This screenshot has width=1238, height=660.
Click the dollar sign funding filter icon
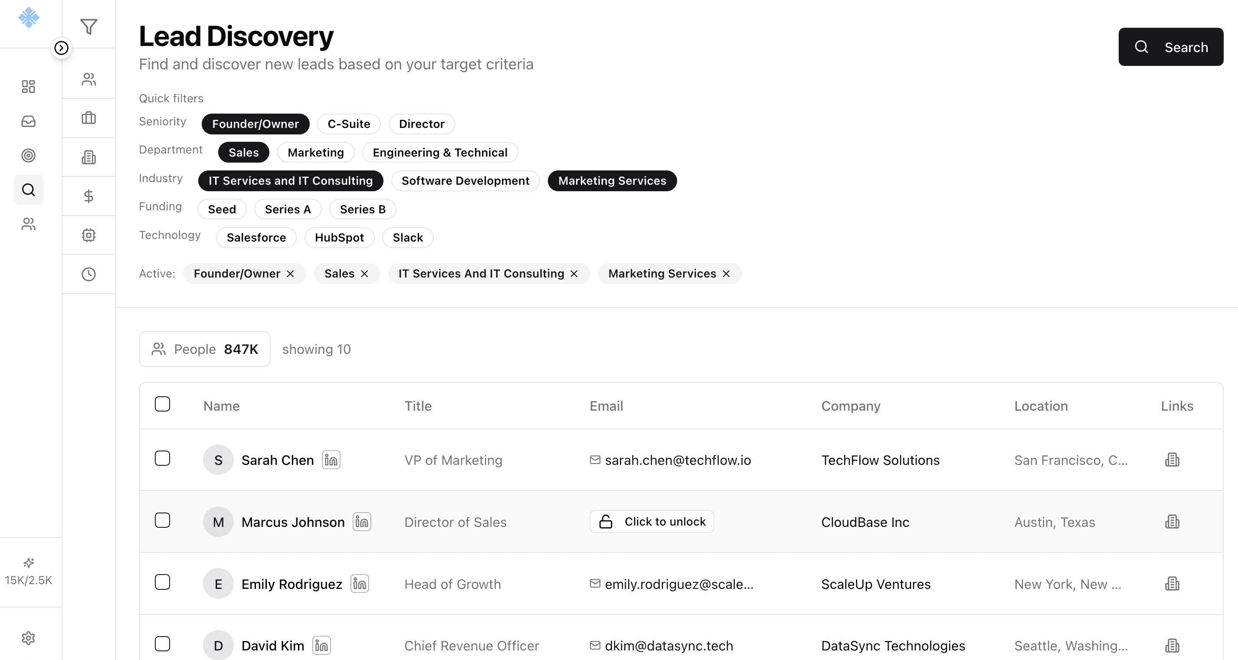point(88,196)
